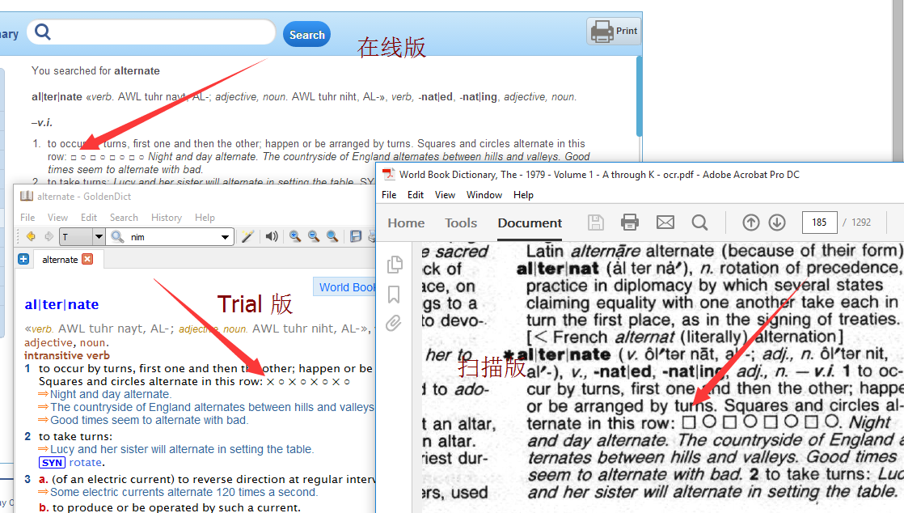Go to next page in Acrobat
The width and height of the screenshot is (904, 513).
[x=777, y=223]
